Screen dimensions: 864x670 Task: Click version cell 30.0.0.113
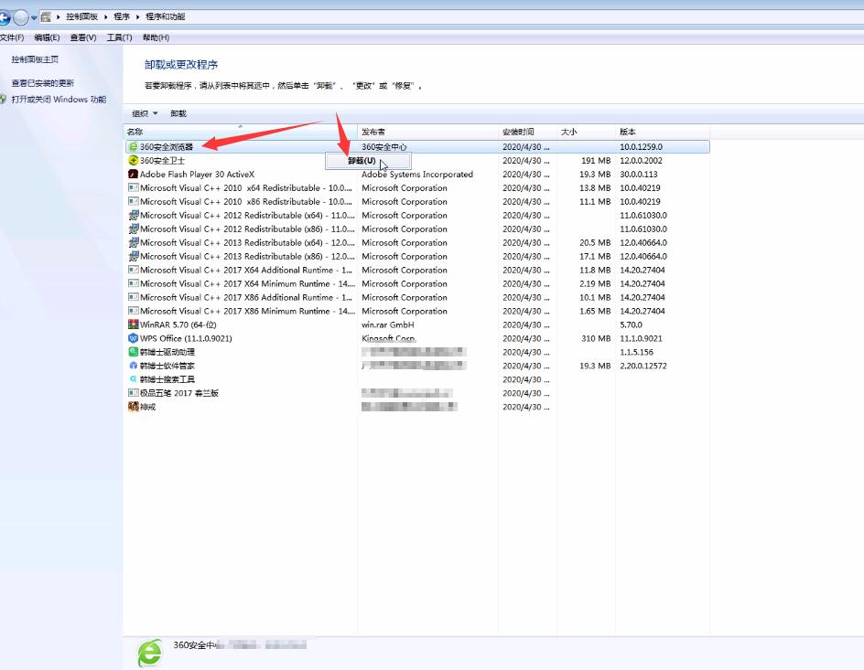(x=639, y=175)
